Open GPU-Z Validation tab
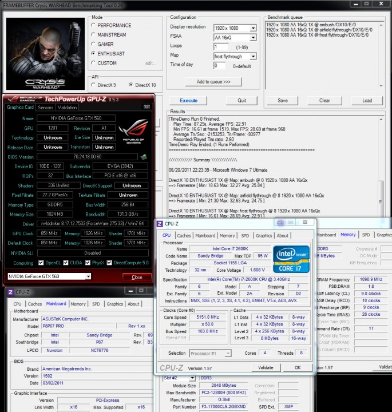The width and height of the screenshot is (392, 412). click(x=68, y=108)
